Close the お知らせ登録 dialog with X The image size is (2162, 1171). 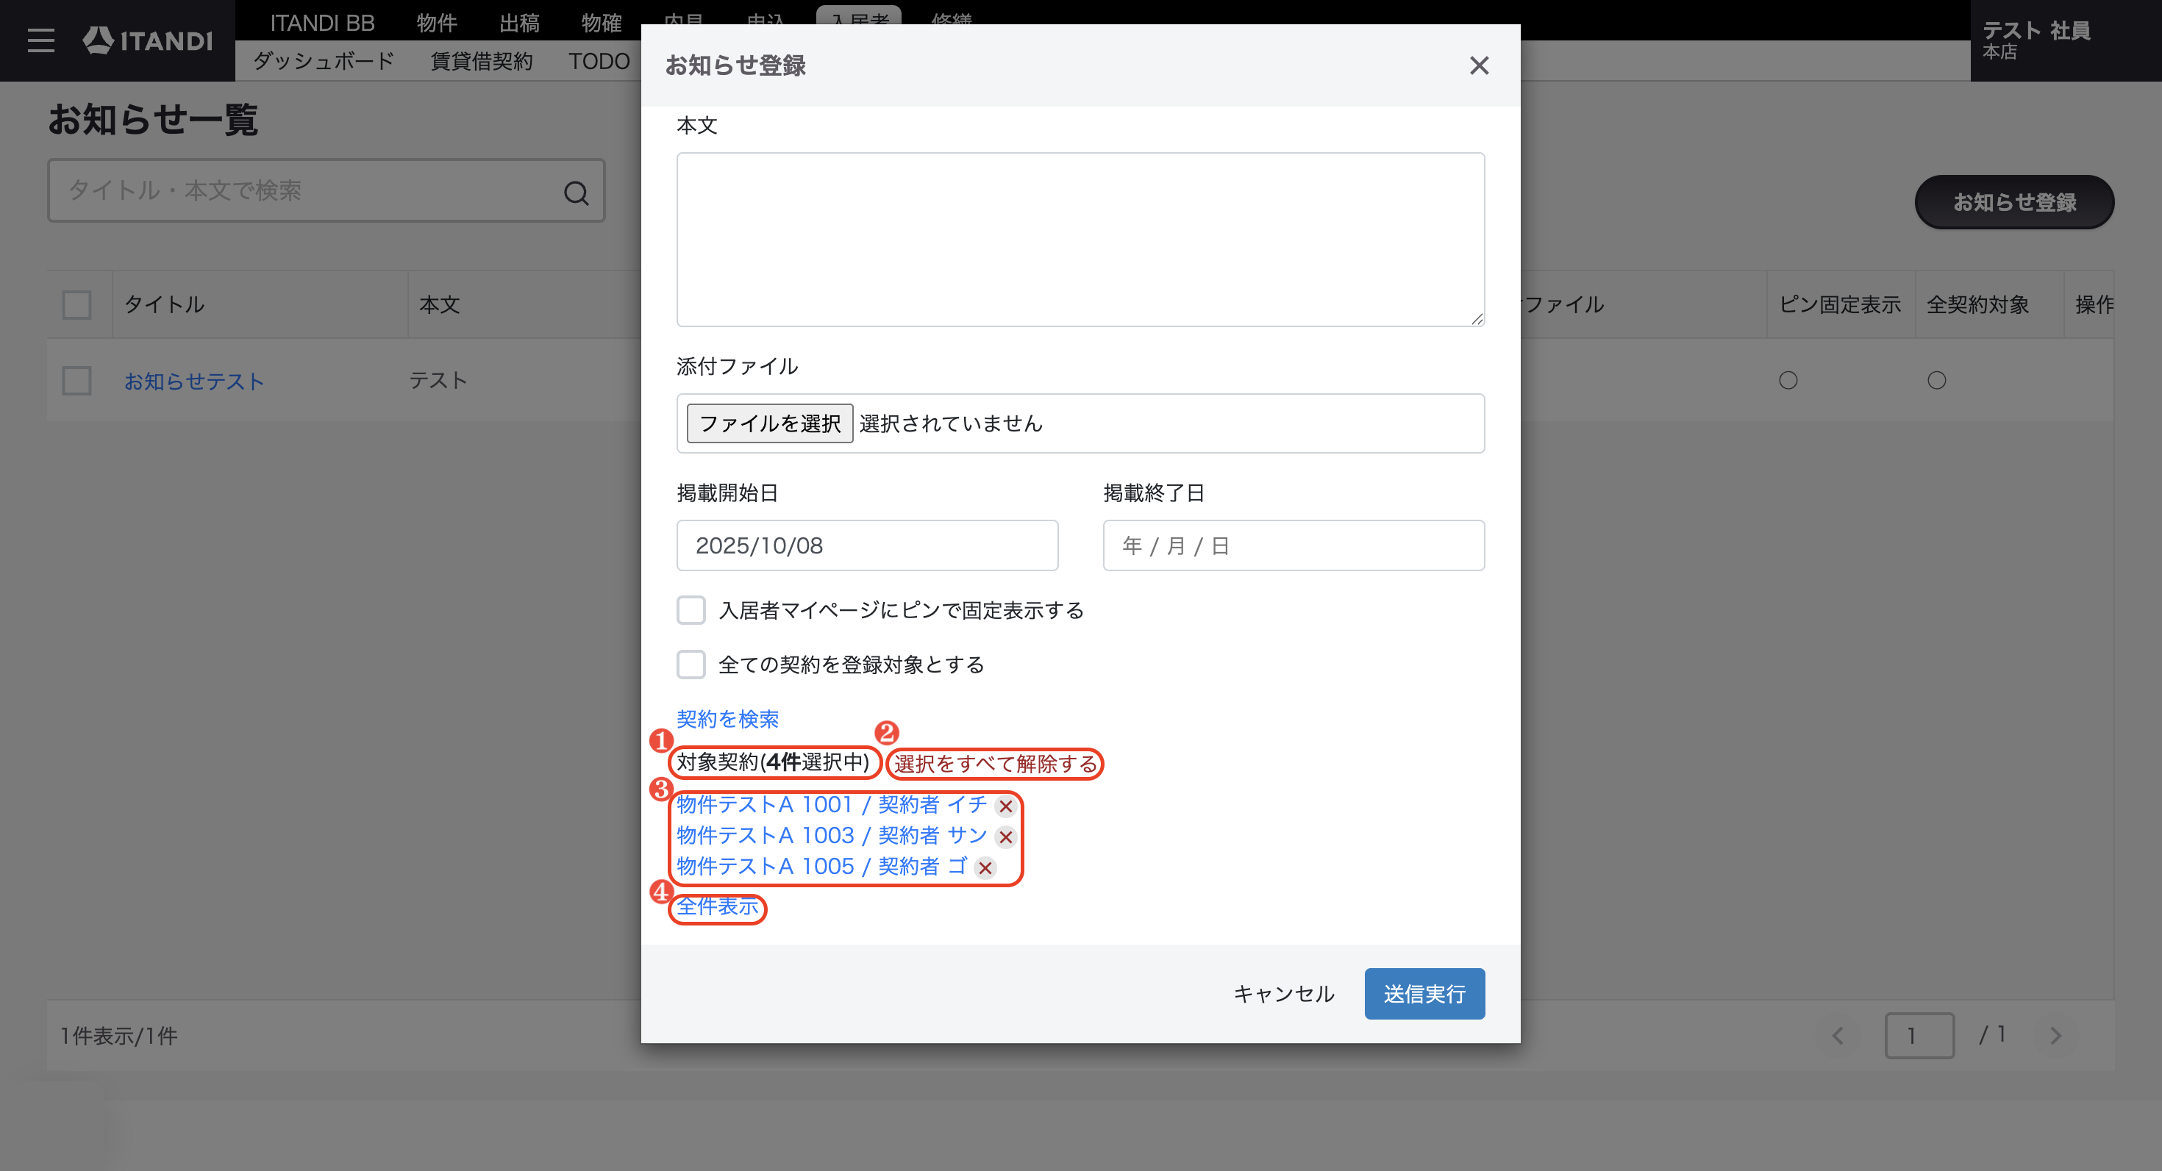(1479, 65)
